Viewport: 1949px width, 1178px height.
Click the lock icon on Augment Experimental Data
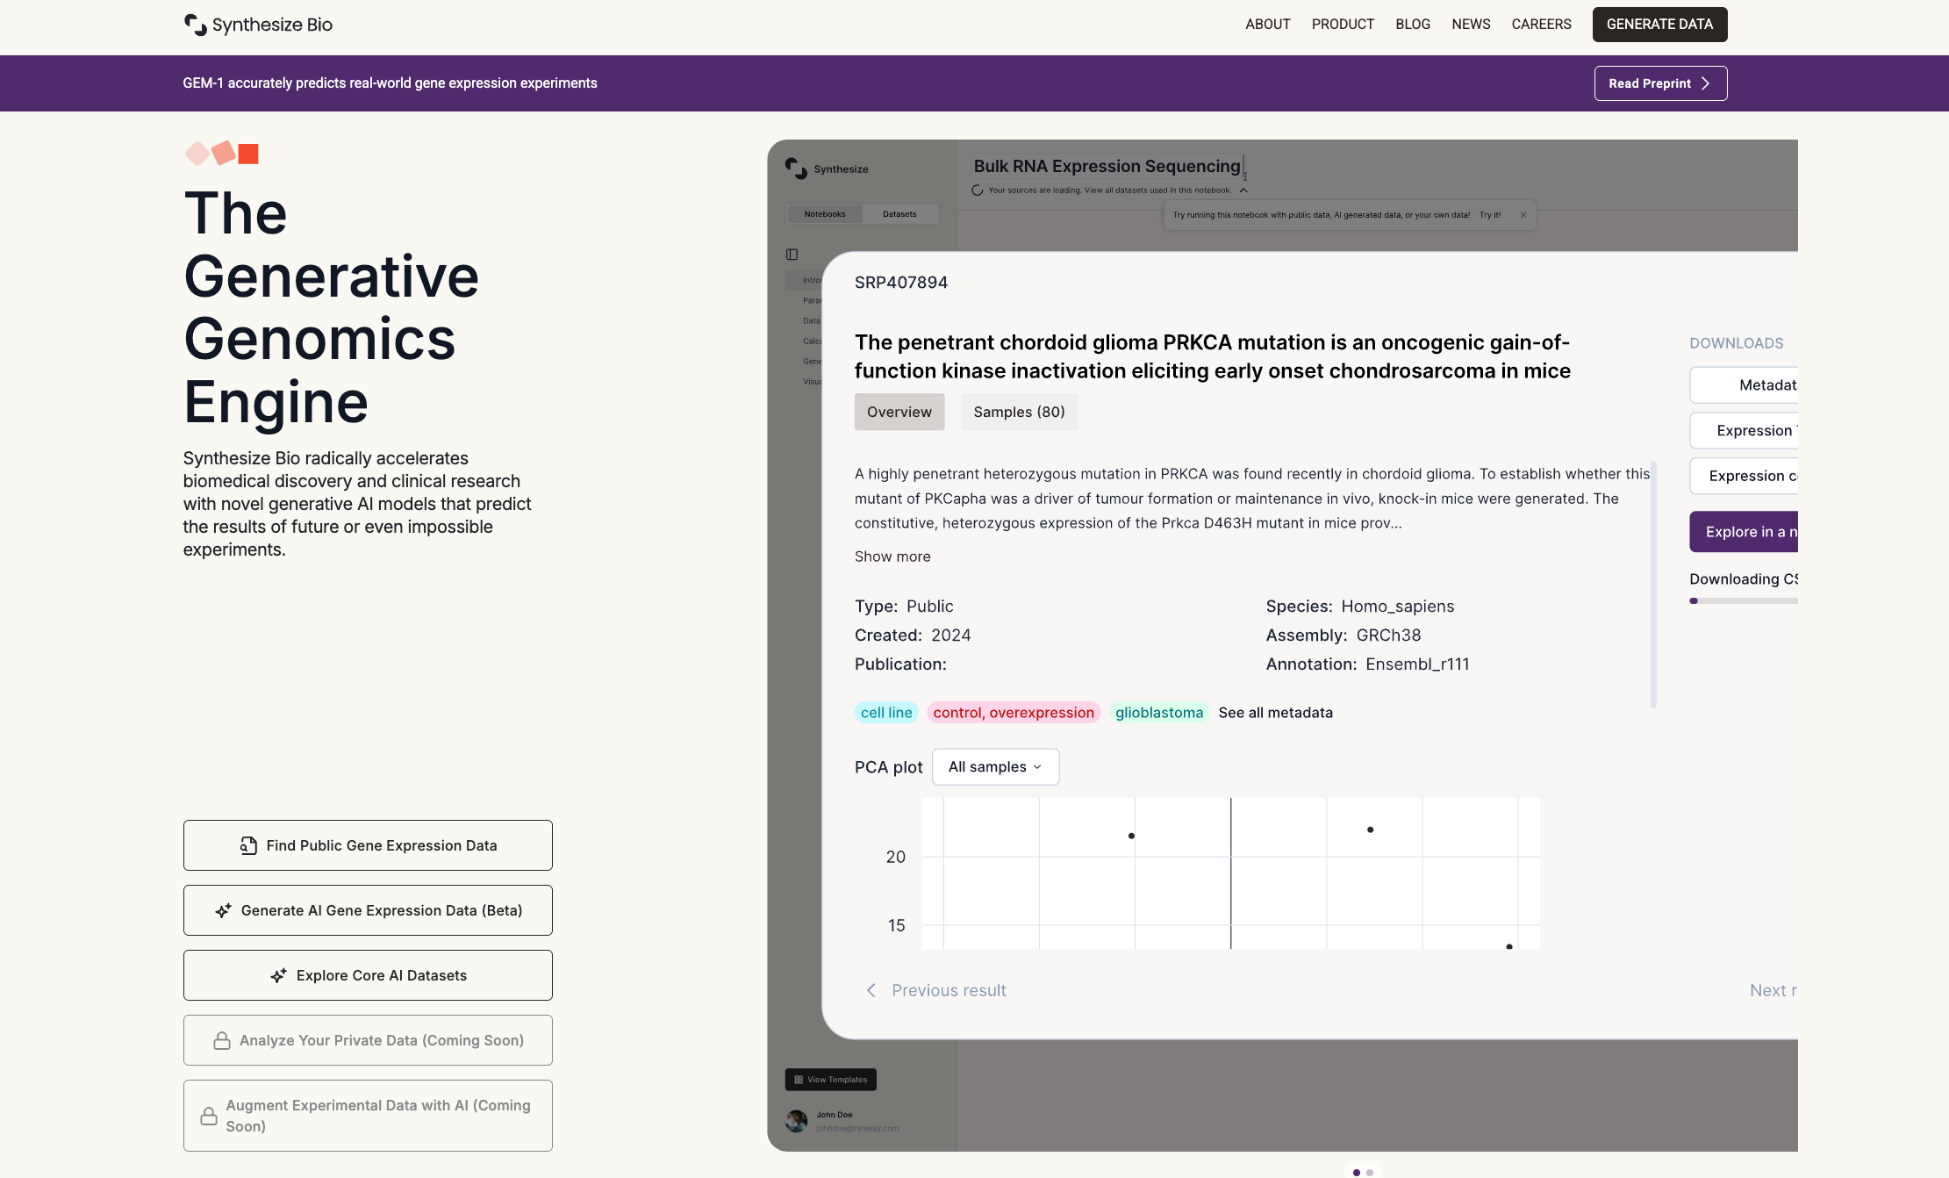209,1116
